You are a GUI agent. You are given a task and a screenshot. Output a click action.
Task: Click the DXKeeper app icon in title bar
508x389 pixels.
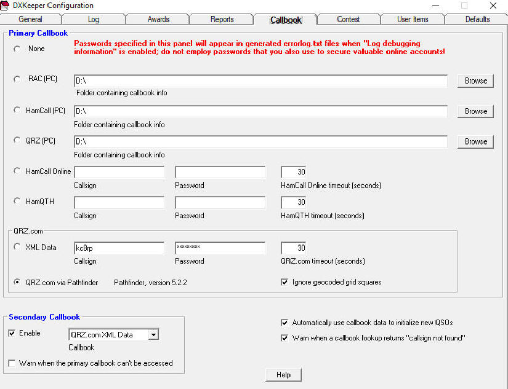click(x=4, y=6)
